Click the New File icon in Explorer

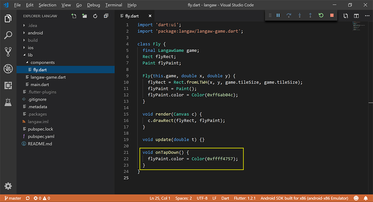click(74, 16)
